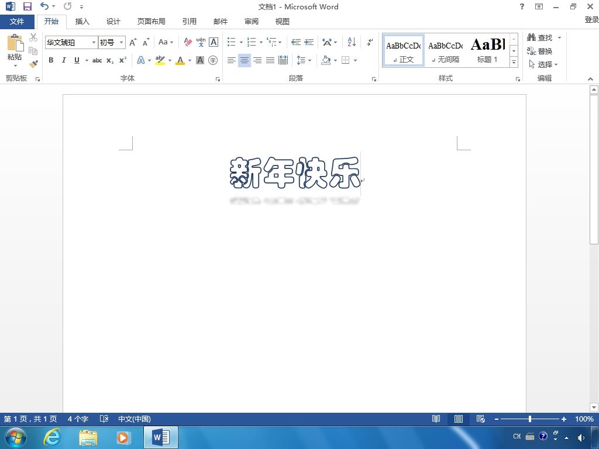Redo the last action
The width and height of the screenshot is (599, 449).
tap(68, 6)
